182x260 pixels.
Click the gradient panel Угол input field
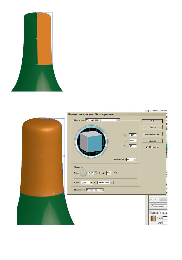pyautogui.click(x=165, y=223)
